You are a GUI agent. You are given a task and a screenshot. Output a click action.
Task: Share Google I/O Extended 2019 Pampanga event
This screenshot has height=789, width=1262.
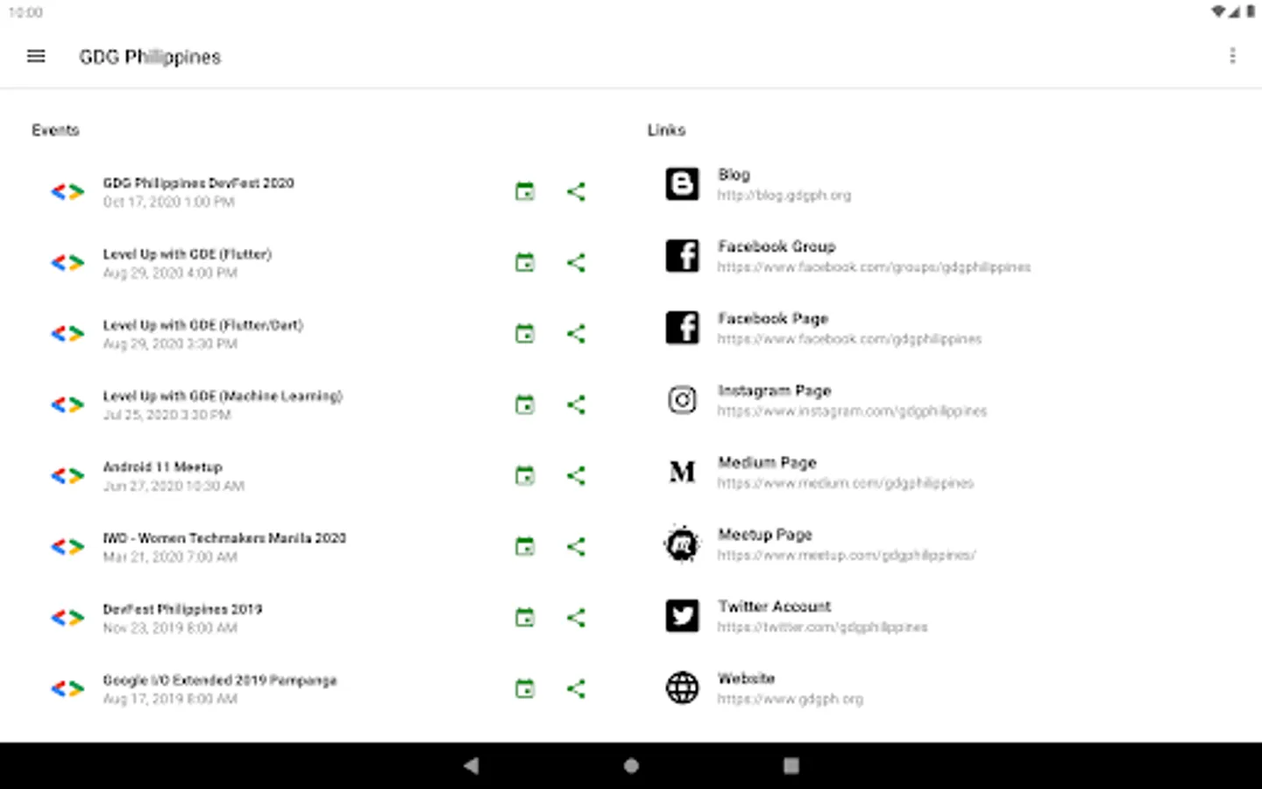pos(576,688)
